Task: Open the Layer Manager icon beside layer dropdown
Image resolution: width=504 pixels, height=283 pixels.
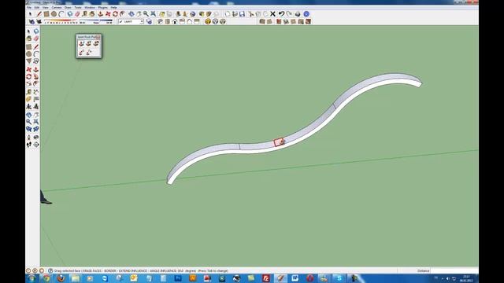Action: 149,21
